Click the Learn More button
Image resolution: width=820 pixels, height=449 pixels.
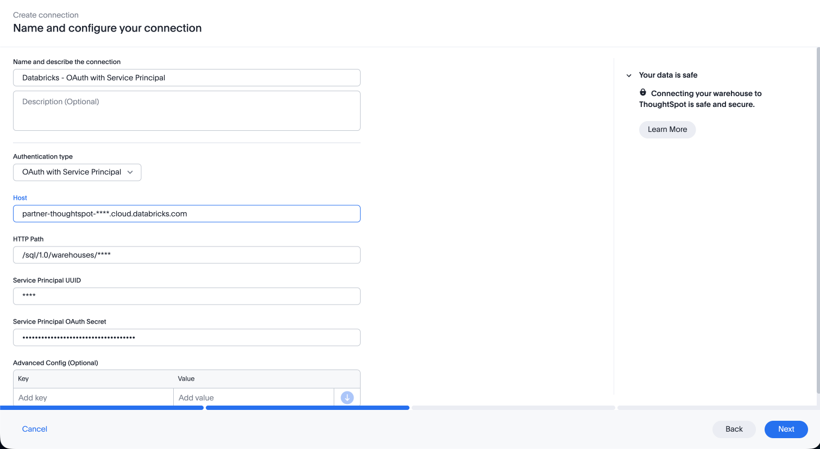pyautogui.click(x=667, y=130)
